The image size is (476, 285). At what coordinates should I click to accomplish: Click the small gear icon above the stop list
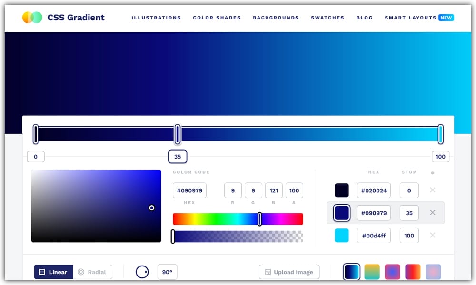pyautogui.click(x=433, y=172)
